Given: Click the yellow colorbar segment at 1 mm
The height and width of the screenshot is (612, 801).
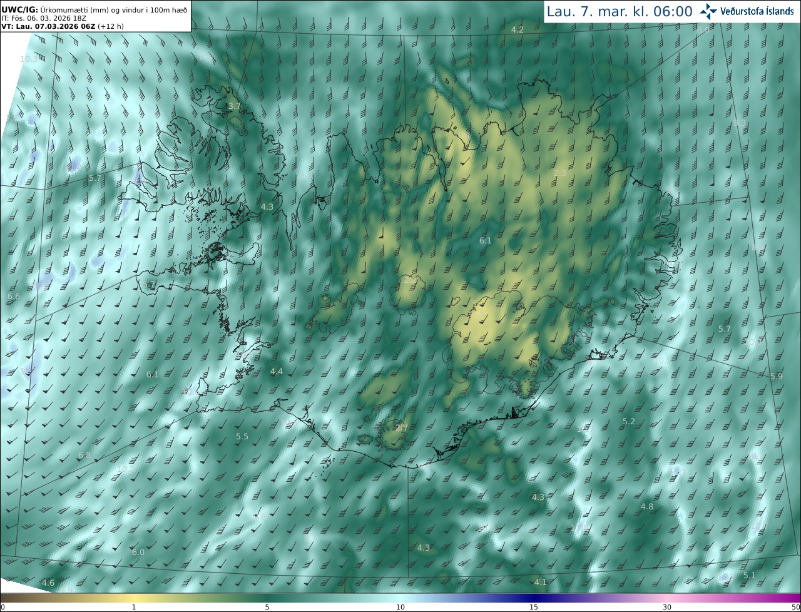Looking at the screenshot, I should (133, 598).
